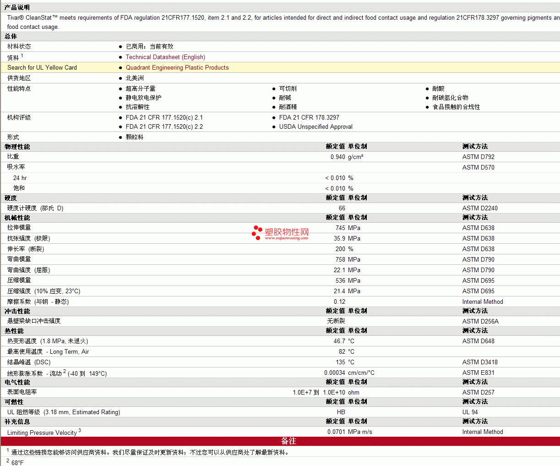Click the 46.7 °C deflection temperature value
This screenshot has height=466, width=560.
click(344, 341)
